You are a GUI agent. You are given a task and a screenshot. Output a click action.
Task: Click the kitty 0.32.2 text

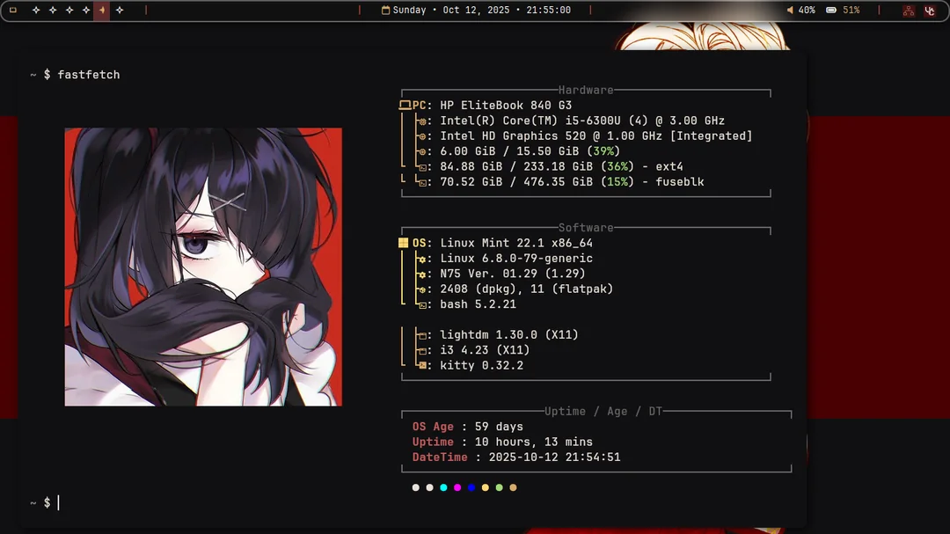point(482,365)
